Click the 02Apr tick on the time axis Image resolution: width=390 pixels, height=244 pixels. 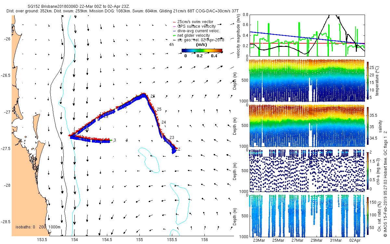[355, 240]
